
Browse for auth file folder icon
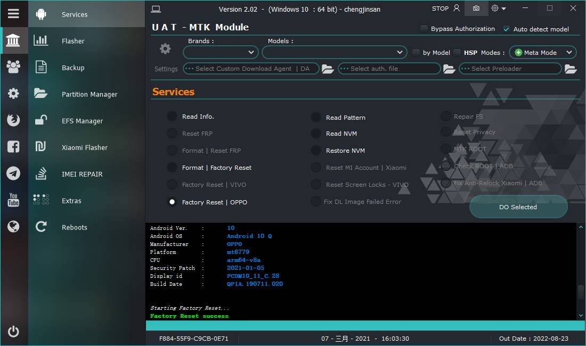[x=449, y=69]
